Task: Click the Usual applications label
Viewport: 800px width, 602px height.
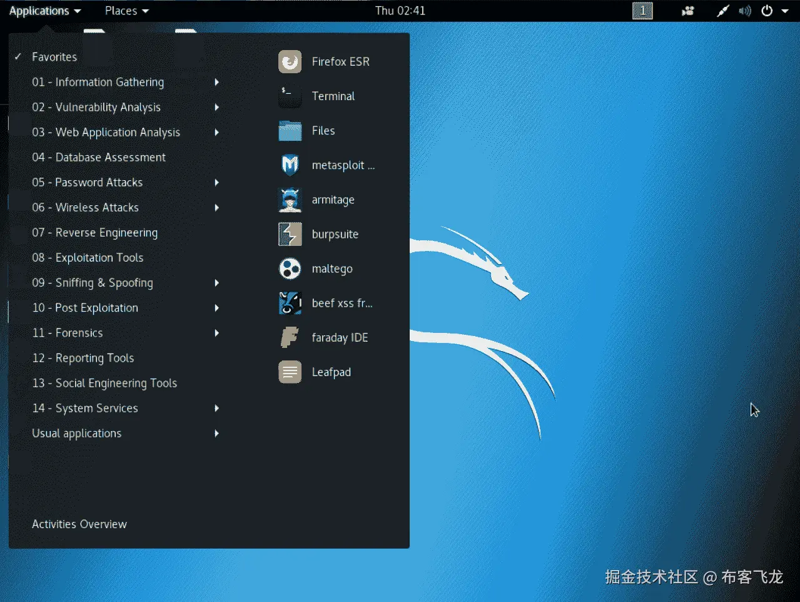Action: [x=77, y=433]
